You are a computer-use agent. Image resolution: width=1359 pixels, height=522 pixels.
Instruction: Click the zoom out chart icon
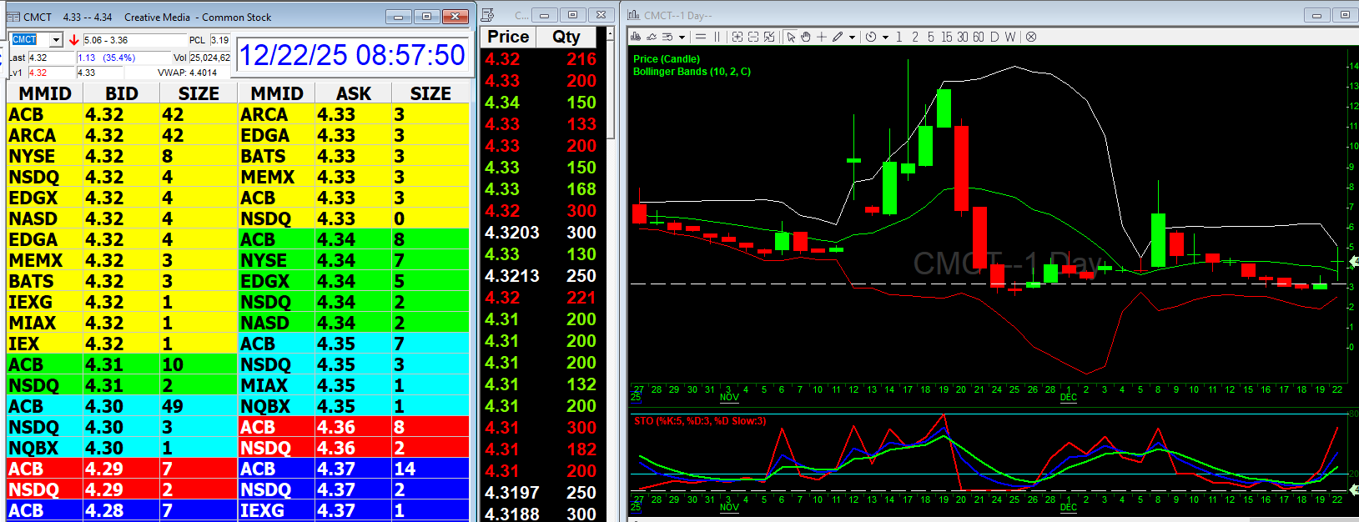pos(753,37)
